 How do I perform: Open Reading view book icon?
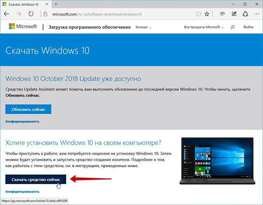point(198,14)
